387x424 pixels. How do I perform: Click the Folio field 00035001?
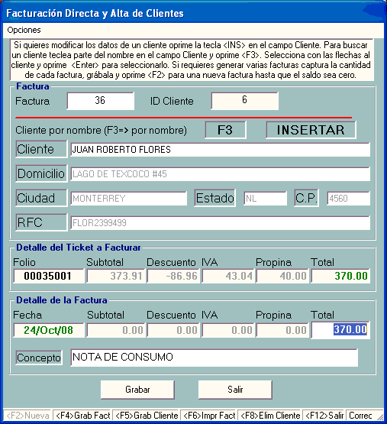(x=49, y=276)
